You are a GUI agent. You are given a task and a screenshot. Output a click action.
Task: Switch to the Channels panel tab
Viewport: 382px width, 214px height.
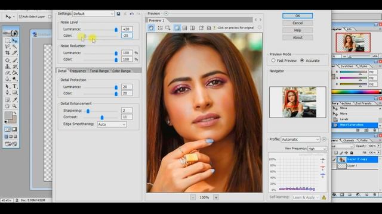(x=349, y=140)
